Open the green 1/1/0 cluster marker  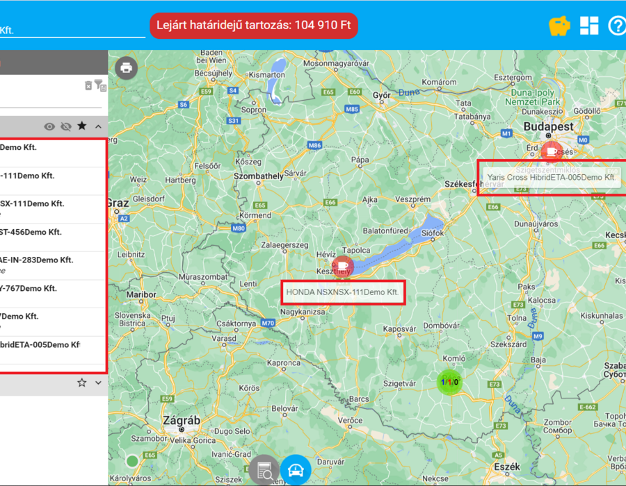tap(449, 382)
